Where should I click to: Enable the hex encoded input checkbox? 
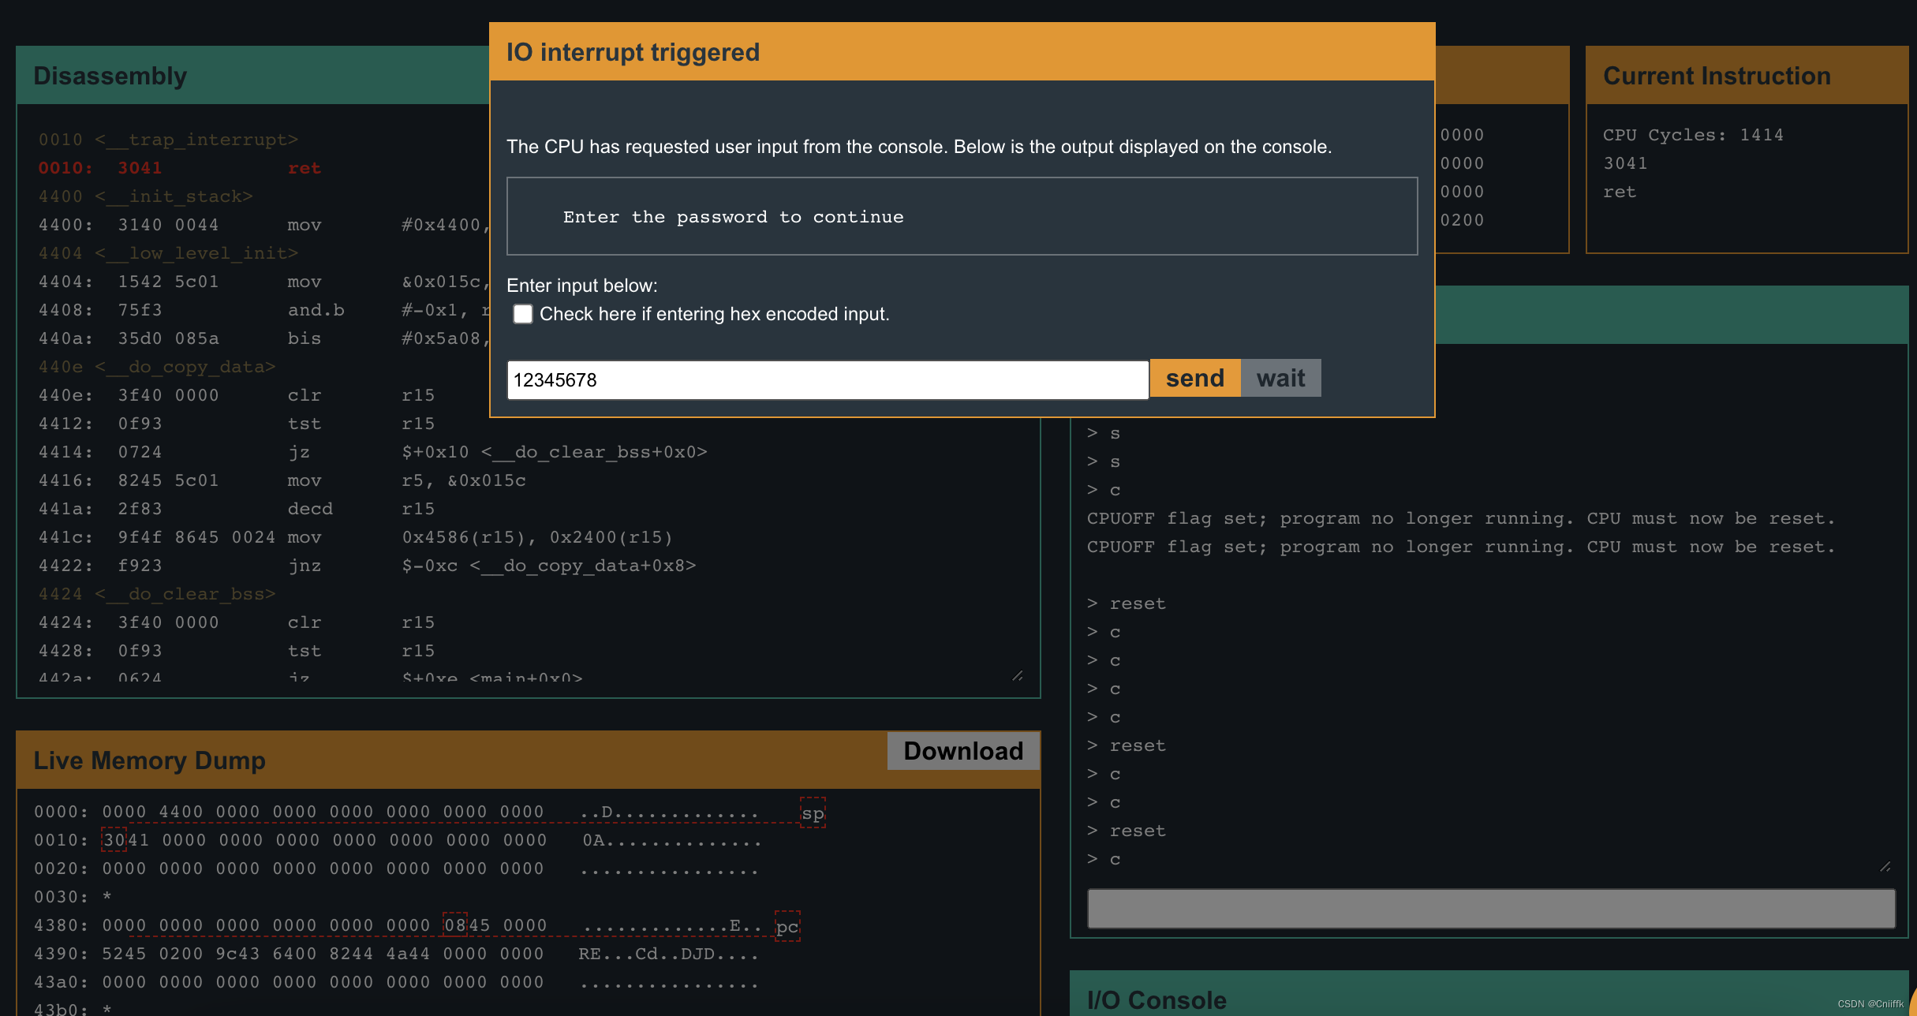click(523, 314)
